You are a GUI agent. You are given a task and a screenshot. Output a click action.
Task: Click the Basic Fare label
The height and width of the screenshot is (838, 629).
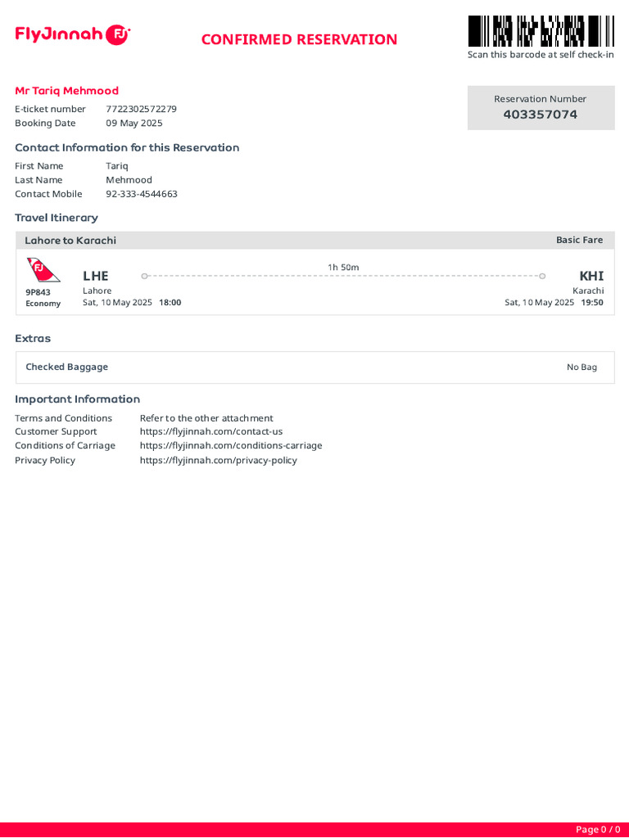579,240
